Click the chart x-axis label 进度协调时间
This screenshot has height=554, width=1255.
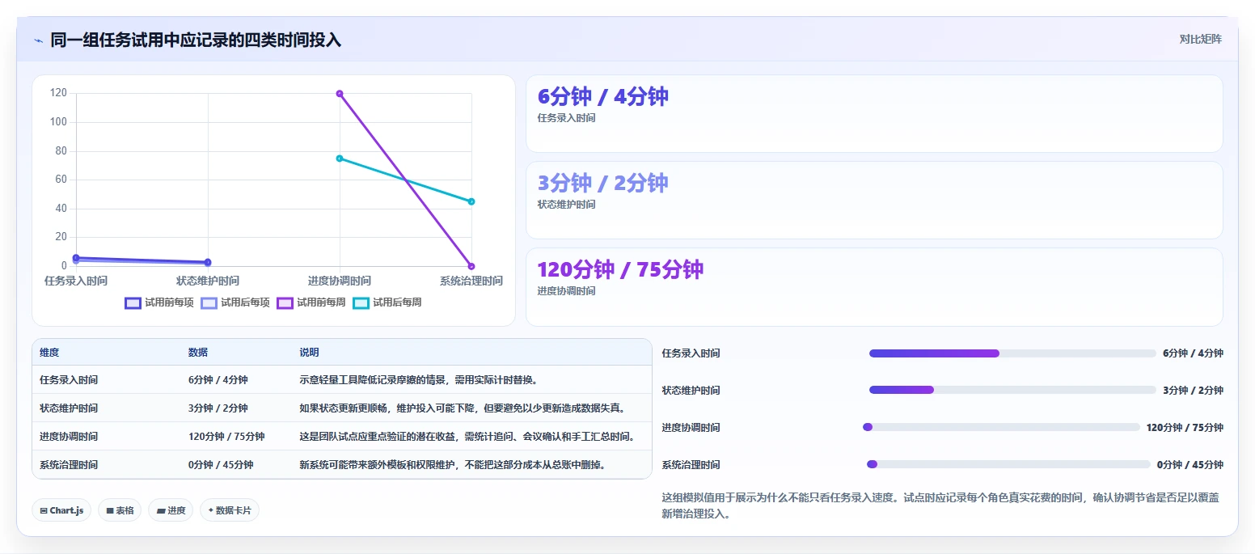pyautogui.click(x=340, y=281)
